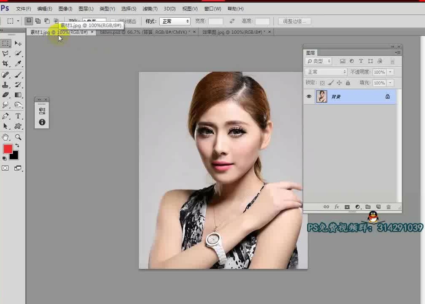425x304 pixels.
Task: Toggle visibility of the 背景 layer
Action: tap(309, 96)
